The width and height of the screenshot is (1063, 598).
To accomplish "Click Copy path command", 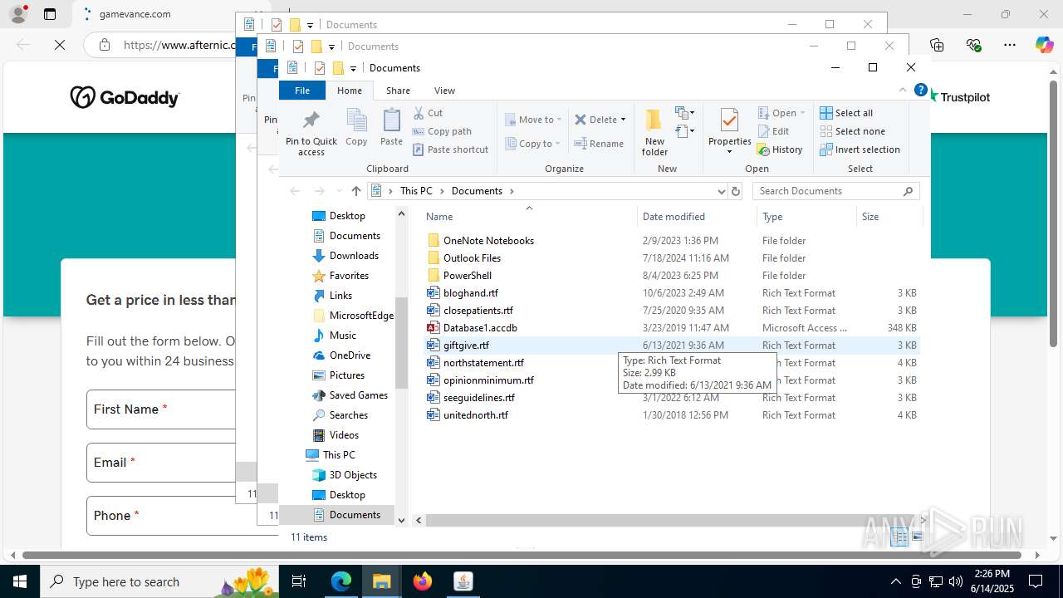I will 442,131.
